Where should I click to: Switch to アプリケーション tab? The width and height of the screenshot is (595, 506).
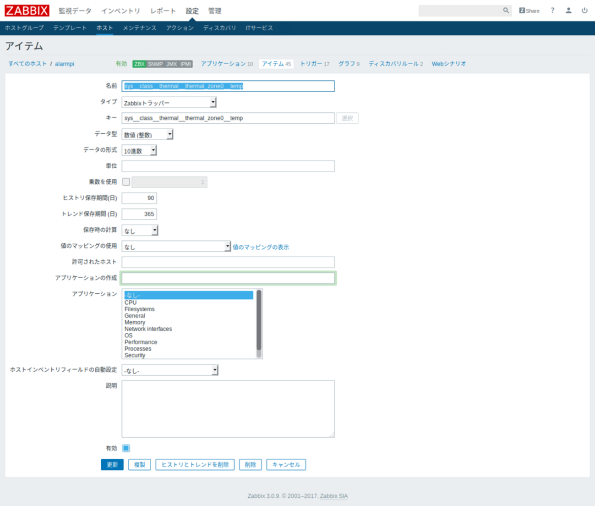(x=227, y=64)
